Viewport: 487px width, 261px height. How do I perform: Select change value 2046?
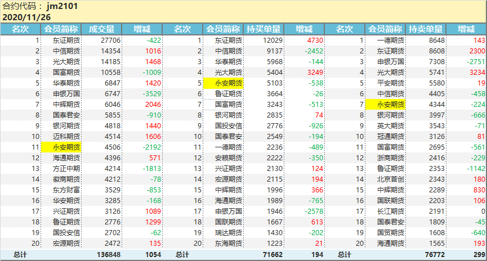[153, 104]
